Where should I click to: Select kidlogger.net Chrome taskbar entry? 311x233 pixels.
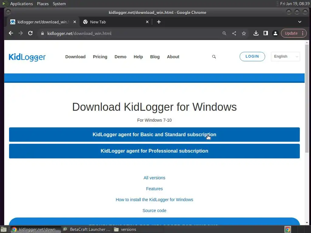point(36,229)
